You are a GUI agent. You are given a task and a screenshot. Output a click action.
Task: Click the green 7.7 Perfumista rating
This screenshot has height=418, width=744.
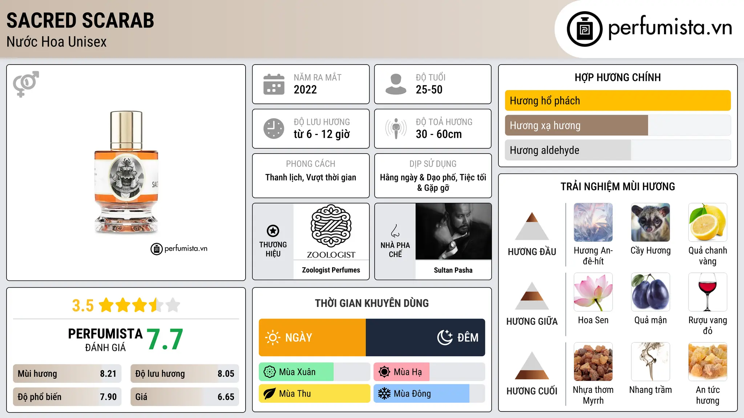coord(165,340)
